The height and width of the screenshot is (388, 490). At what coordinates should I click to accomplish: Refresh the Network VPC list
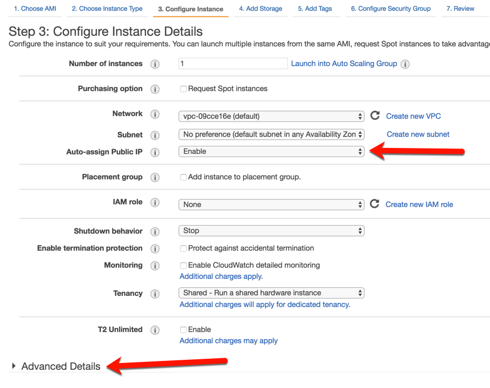point(375,116)
